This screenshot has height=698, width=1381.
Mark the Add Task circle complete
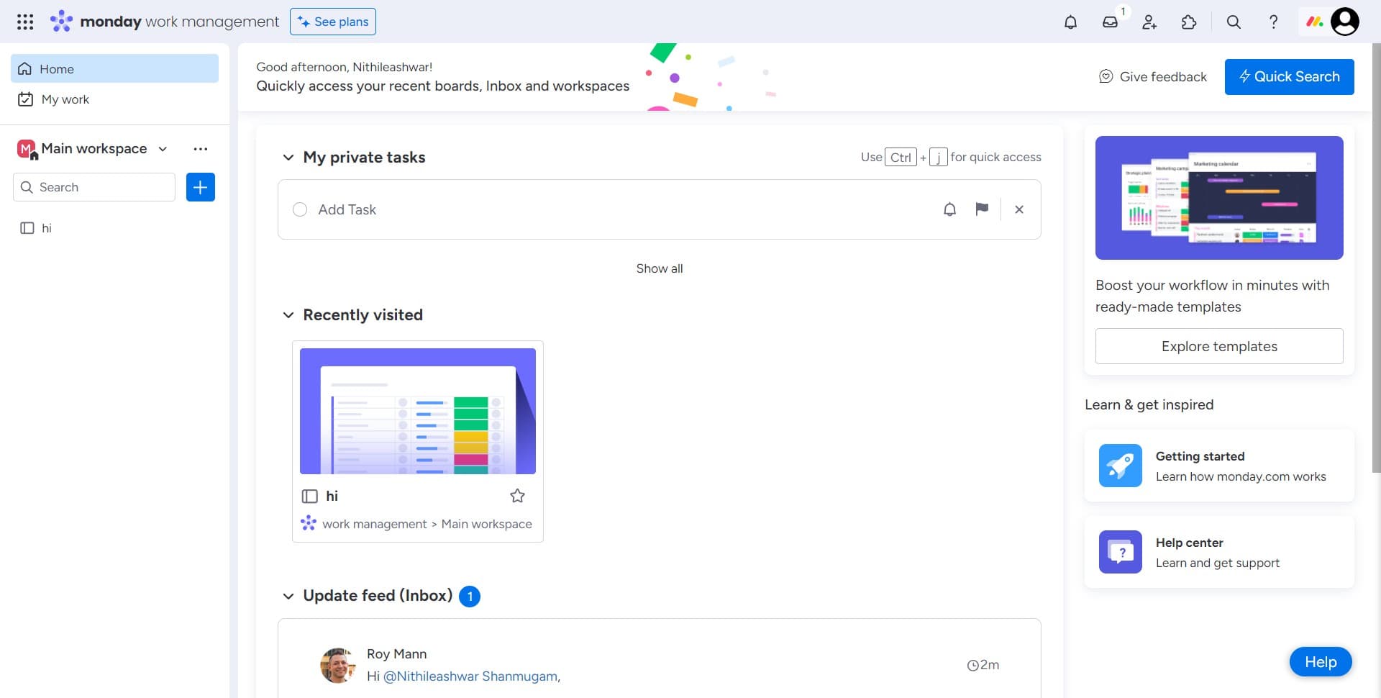click(x=300, y=209)
